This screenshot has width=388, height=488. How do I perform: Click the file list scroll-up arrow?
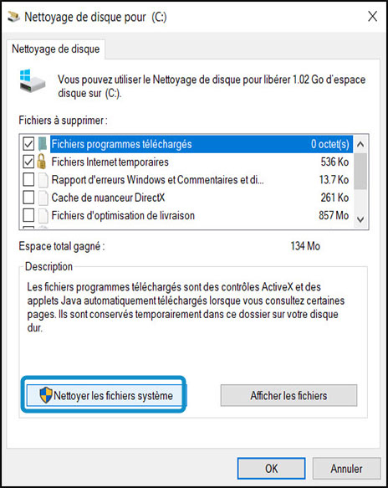pos(360,144)
